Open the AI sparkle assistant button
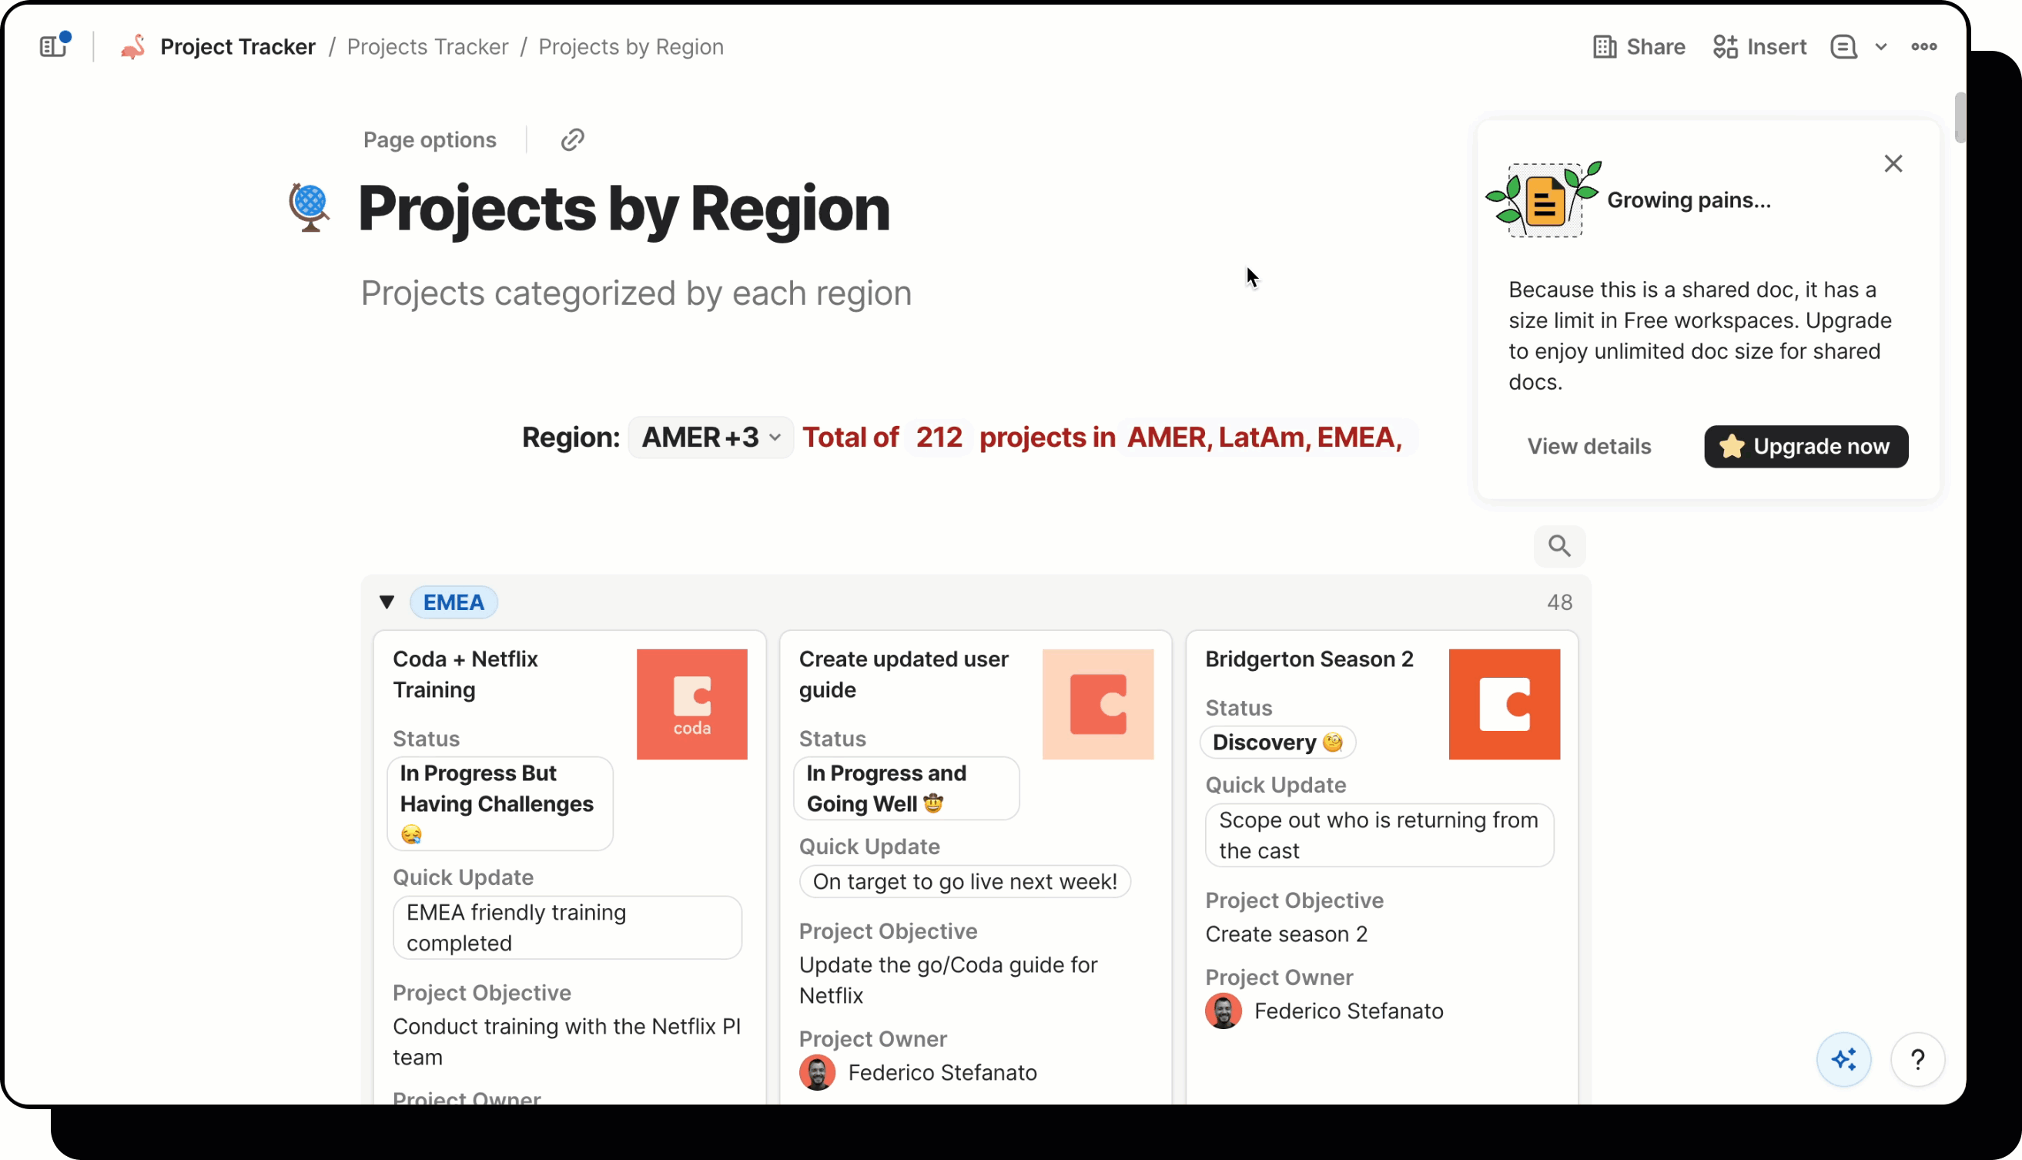Viewport: 2022px width, 1160px height. (1843, 1059)
